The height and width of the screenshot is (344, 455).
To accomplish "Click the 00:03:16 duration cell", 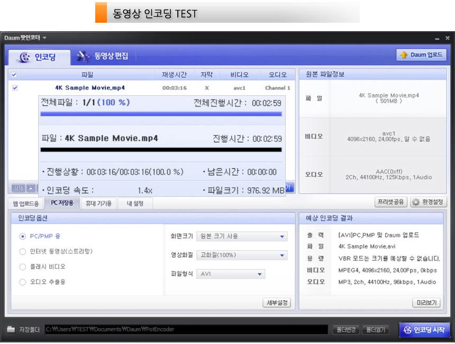I will point(175,88).
